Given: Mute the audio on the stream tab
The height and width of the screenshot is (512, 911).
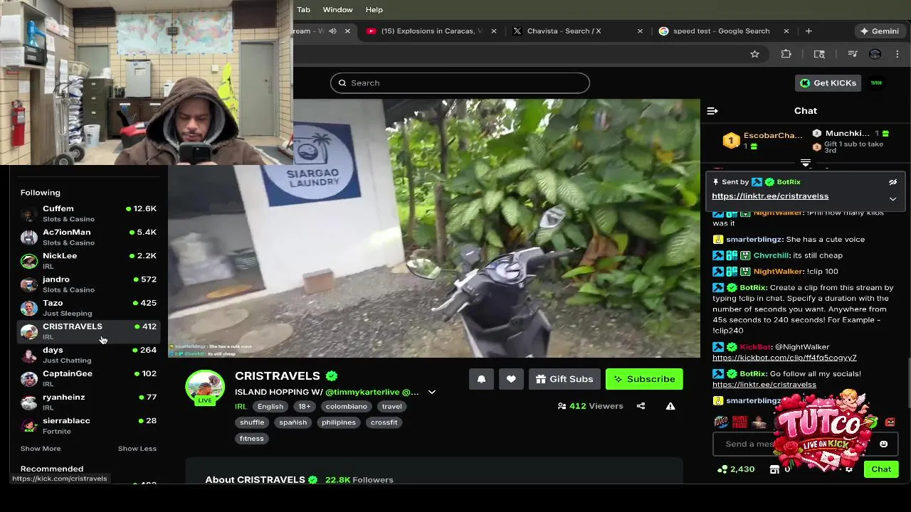Looking at the screenshot, I should [332, 31].
